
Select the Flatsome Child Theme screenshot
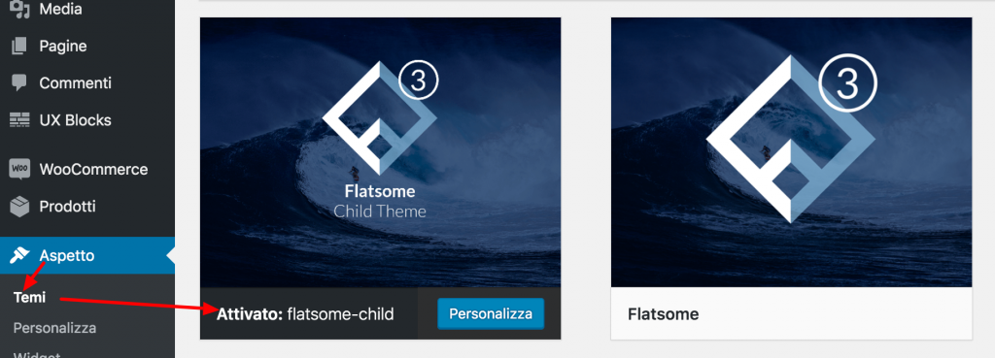[x=380, y=152]
